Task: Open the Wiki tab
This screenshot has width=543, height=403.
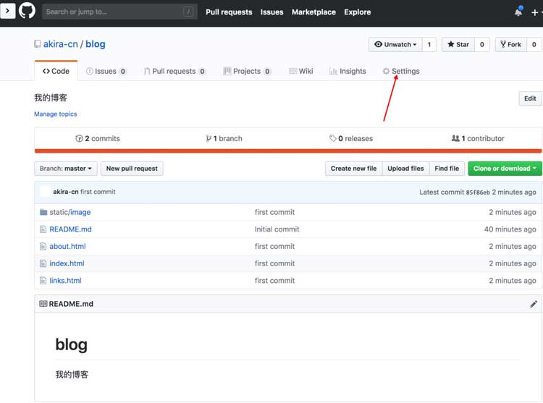Action: coord(301,71)
